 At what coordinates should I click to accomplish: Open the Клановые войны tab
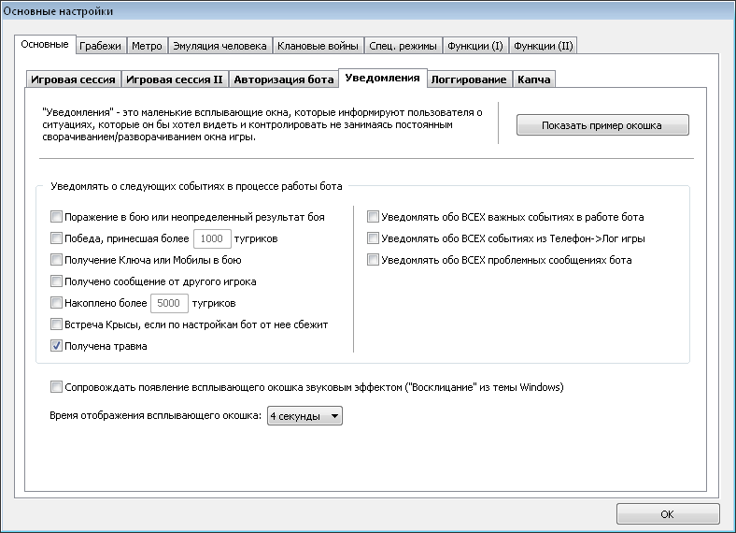(318, 46)
